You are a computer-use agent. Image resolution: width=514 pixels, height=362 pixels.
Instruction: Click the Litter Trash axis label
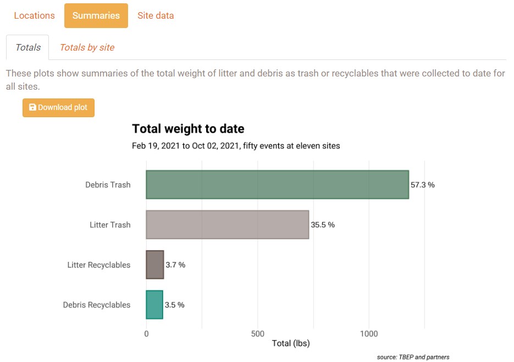click(x=110, y=224)
